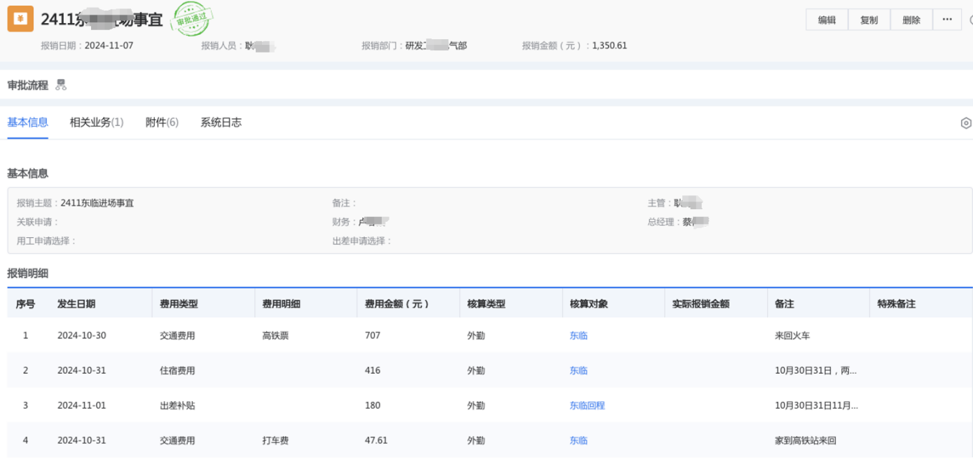The width and height of the screenshot is (973, 464).
Task: Switch to the 基本信息 tab
Action: [x=28, y=122]
